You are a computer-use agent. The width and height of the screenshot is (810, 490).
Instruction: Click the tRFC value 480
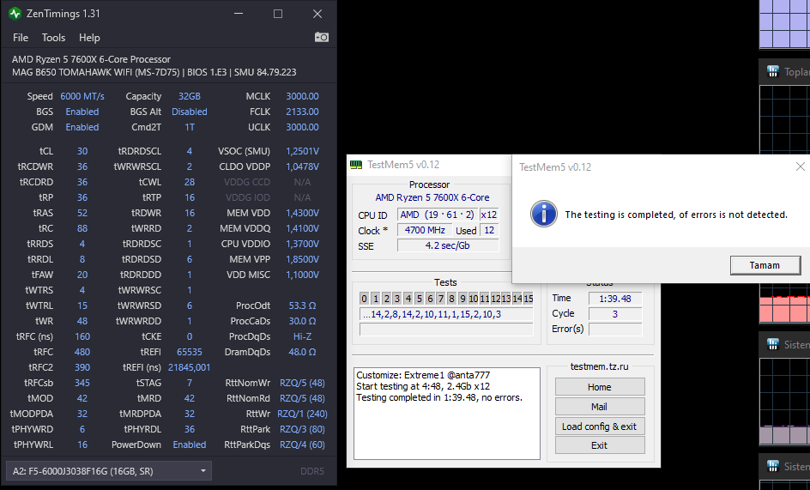(82, 352)
